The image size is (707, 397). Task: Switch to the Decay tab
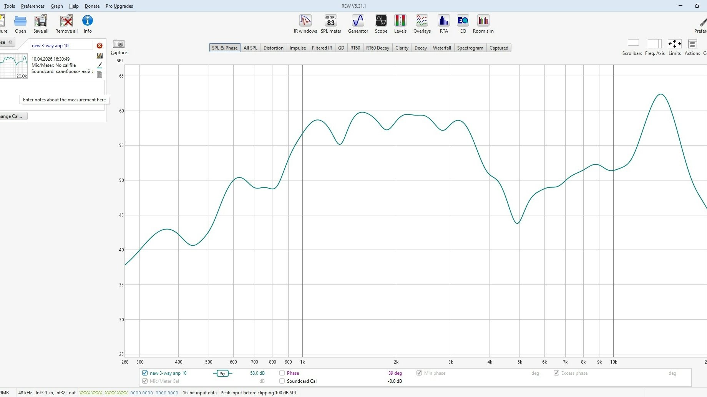(x=421, y=48)
